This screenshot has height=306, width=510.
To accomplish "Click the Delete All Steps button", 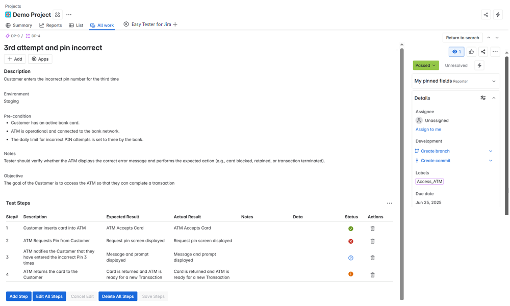I will click(x=118, y=297).
